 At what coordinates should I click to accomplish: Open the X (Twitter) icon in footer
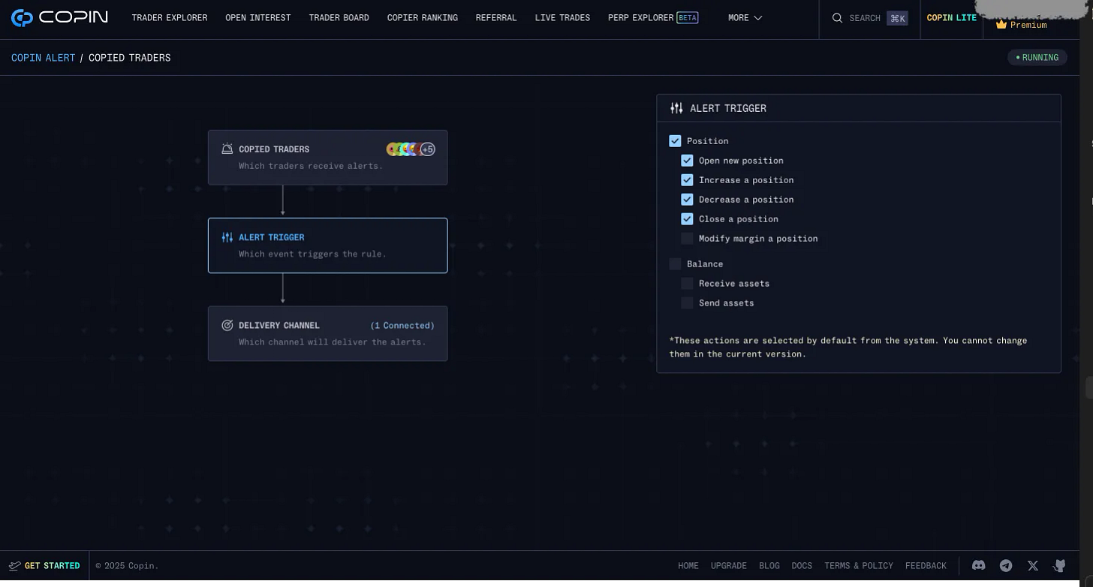click(x=1033, y=566)
